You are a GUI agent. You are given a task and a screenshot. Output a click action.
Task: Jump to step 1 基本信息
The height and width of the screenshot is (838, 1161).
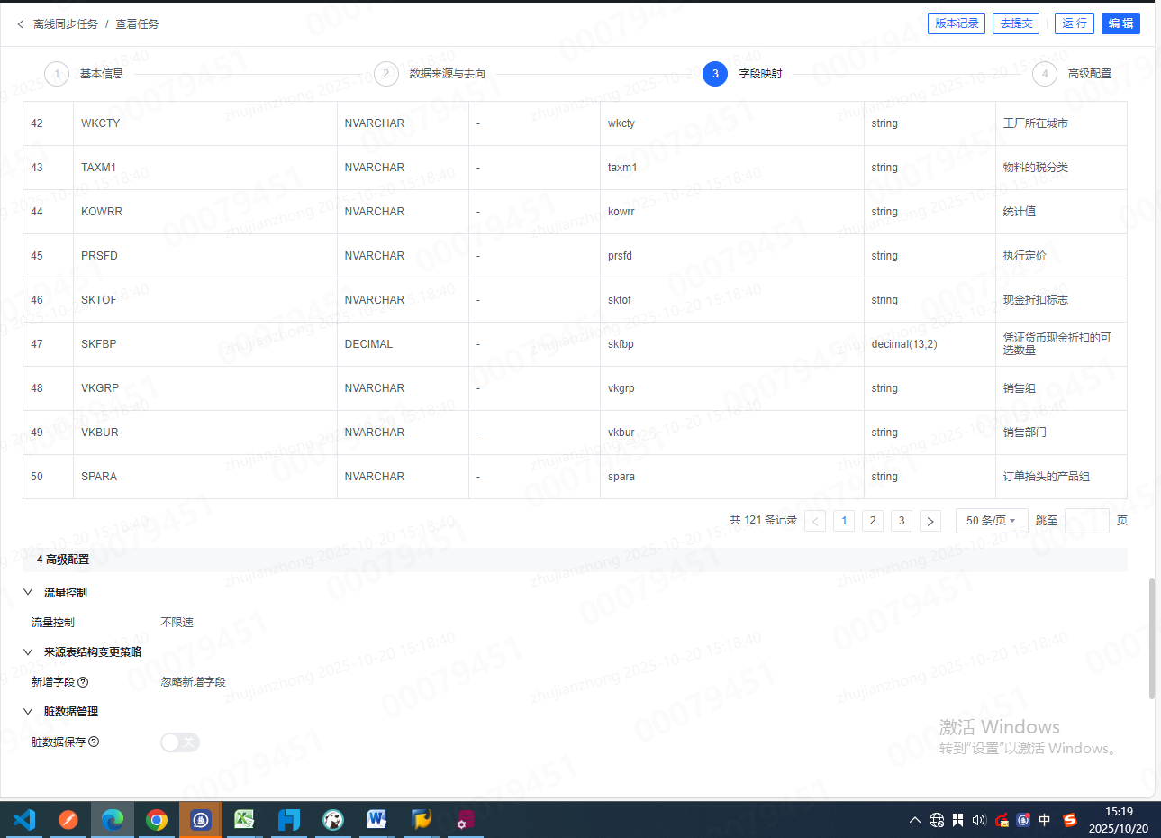tap(57, 74)
